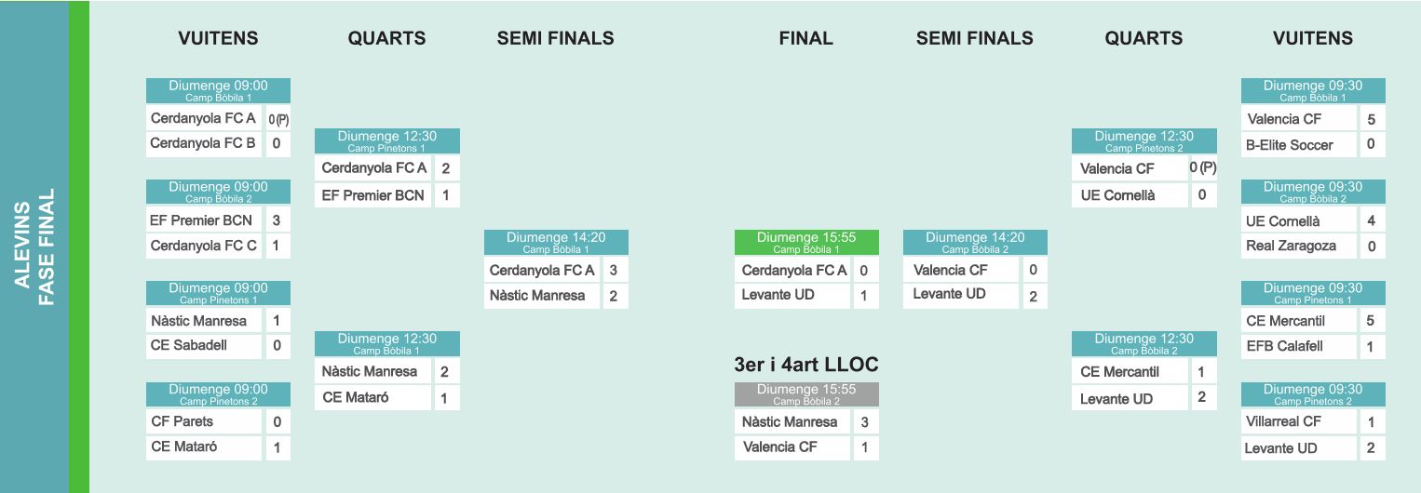The height and width of the screenshot is (493, 1421).
Task: Click Cerdanyola FC A in the left semi final
Action: click(x=542, y=271)
